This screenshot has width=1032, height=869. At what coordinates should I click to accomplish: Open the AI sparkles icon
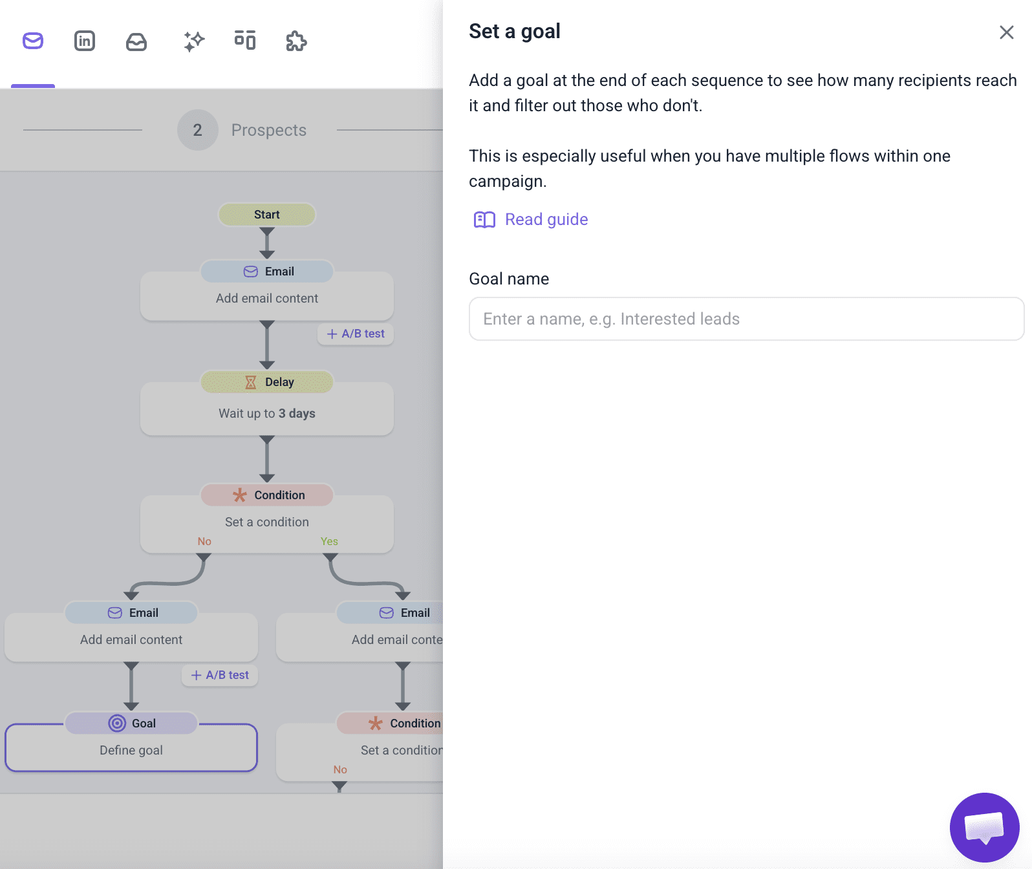tap(193, 41)
